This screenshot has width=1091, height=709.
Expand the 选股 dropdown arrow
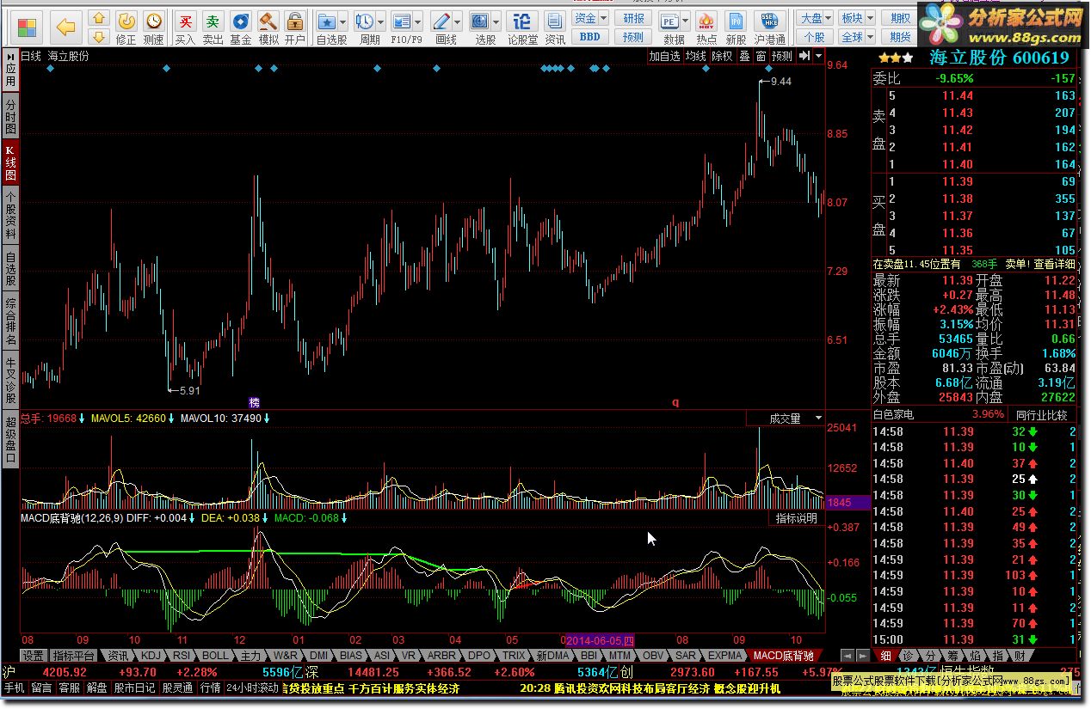pos(496,21)
